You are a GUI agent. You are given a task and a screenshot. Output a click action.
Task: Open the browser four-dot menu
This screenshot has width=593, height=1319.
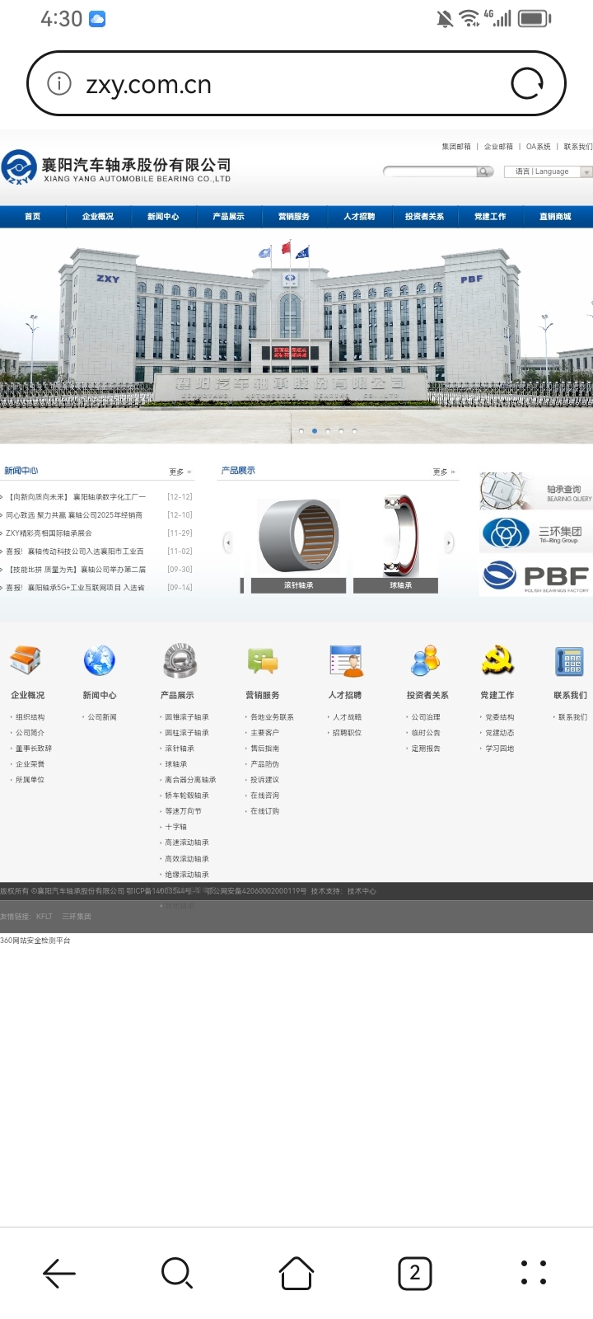pos(534,1273)
